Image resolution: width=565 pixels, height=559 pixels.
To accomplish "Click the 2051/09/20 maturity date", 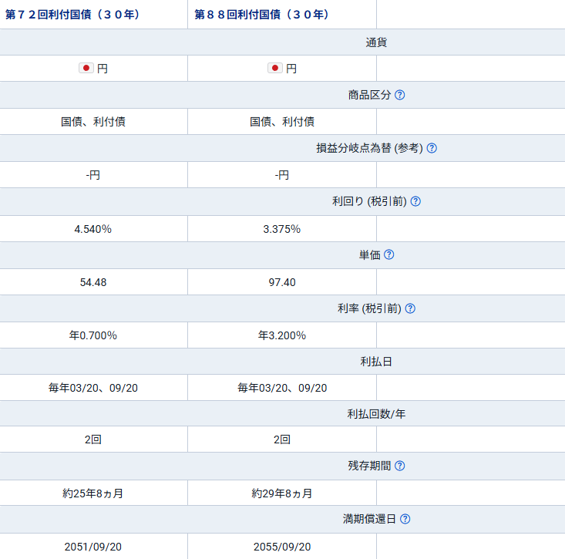I will (x=93, y=547).
